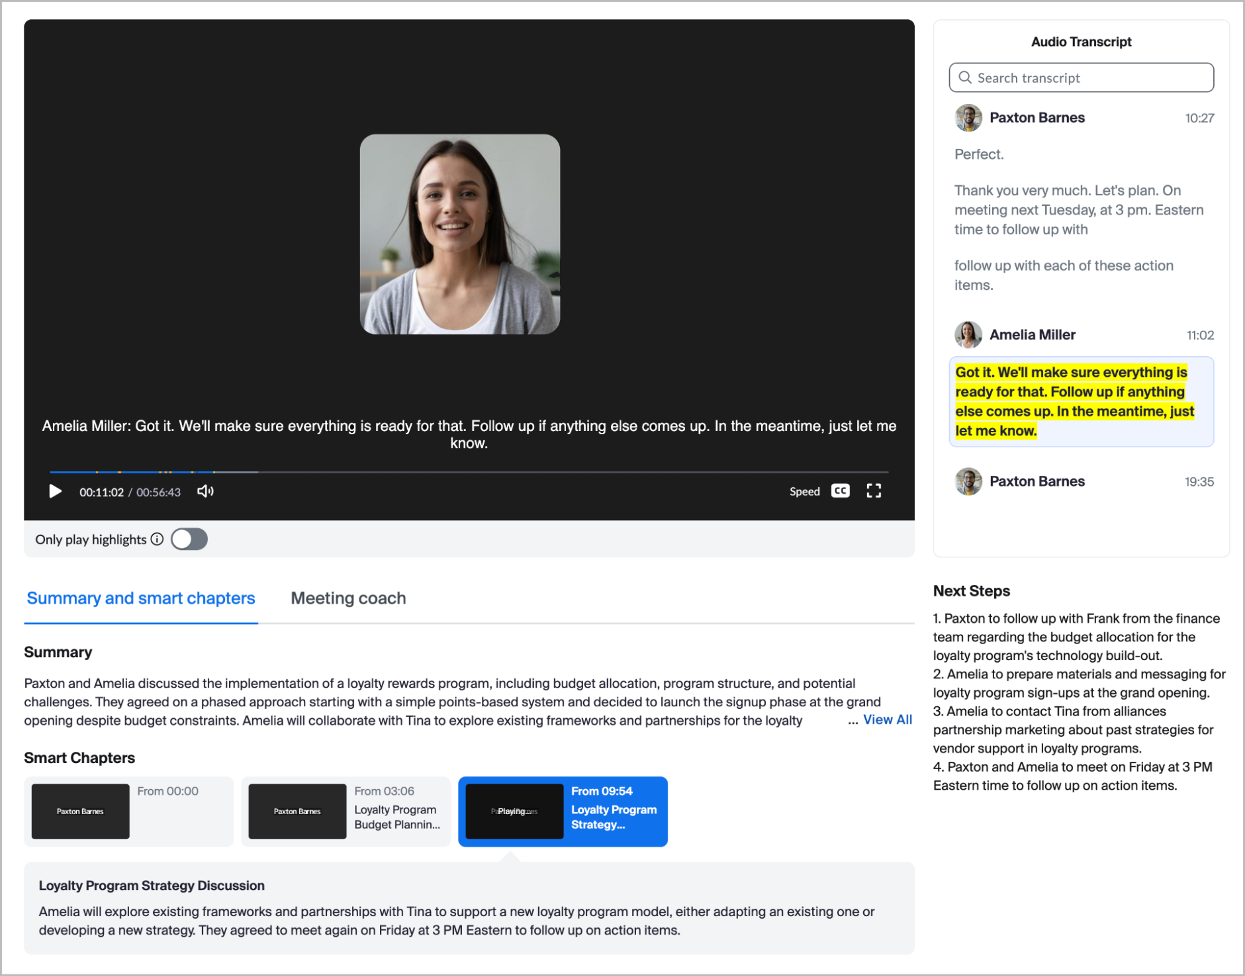Select the Summary and smart chapters tab
Viewport: 1245px width, 976px height.
[141, 598]
